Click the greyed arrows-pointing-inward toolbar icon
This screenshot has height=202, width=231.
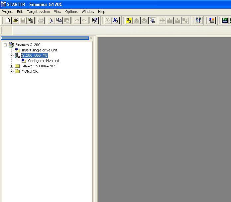pyautogui.click(x=162, y=20)
